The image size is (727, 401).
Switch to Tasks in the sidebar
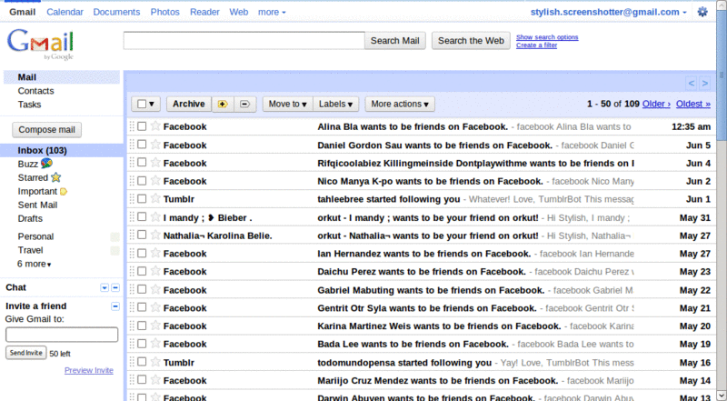click(x=29, y=105)
